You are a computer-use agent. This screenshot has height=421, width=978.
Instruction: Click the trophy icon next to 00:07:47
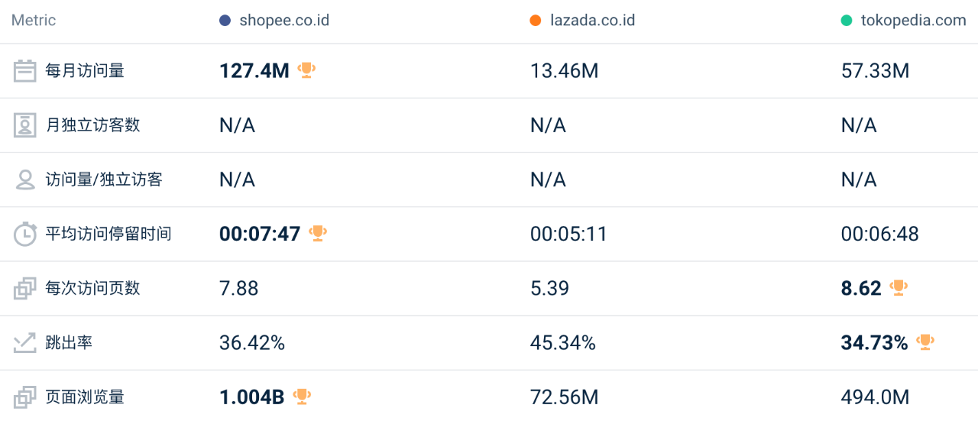(x=318, y=233)
